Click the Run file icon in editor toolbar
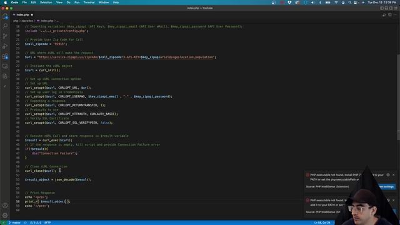The height and width of the screenshot is (225, 400). pos(384,15)
